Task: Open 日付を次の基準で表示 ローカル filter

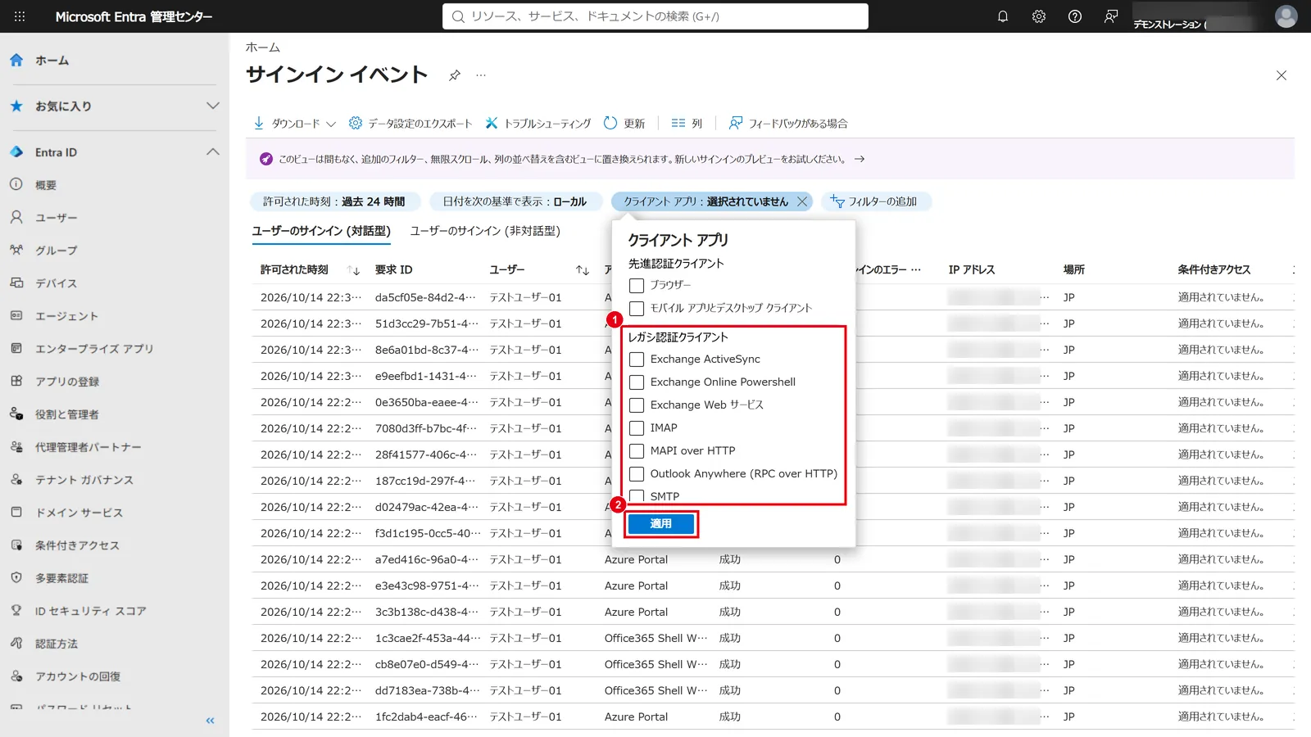Action: point(515,201)
